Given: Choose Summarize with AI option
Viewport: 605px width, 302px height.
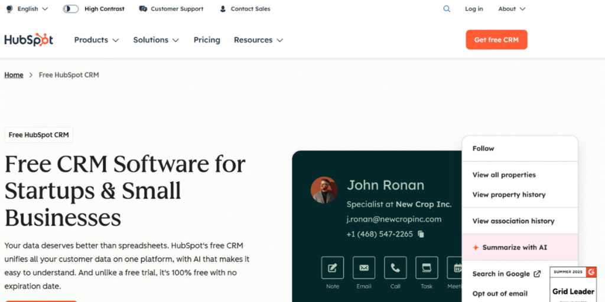Looking at the screenshot, I should [x=520, y=247].
